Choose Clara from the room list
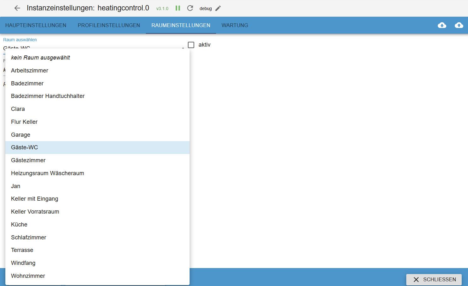The width and height of the screenshot is (468, 286). (97, 109)
